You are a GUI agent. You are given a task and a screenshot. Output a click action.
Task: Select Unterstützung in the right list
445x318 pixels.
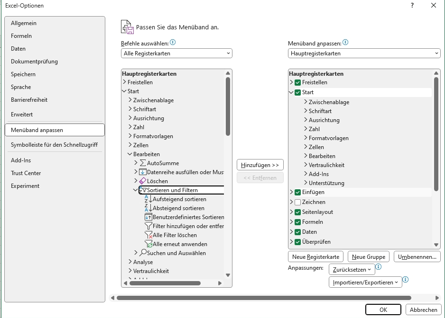(x=326, y=183)
